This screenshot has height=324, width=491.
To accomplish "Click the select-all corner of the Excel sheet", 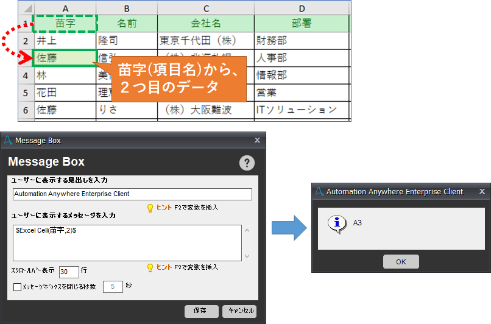I will coord(26,9).
